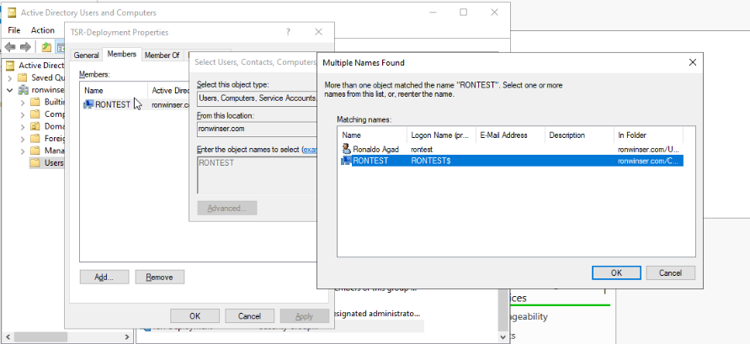Open the File menu
Viewport: 750px width, 344px height.
pyautogui.click(x=14, y=30)
